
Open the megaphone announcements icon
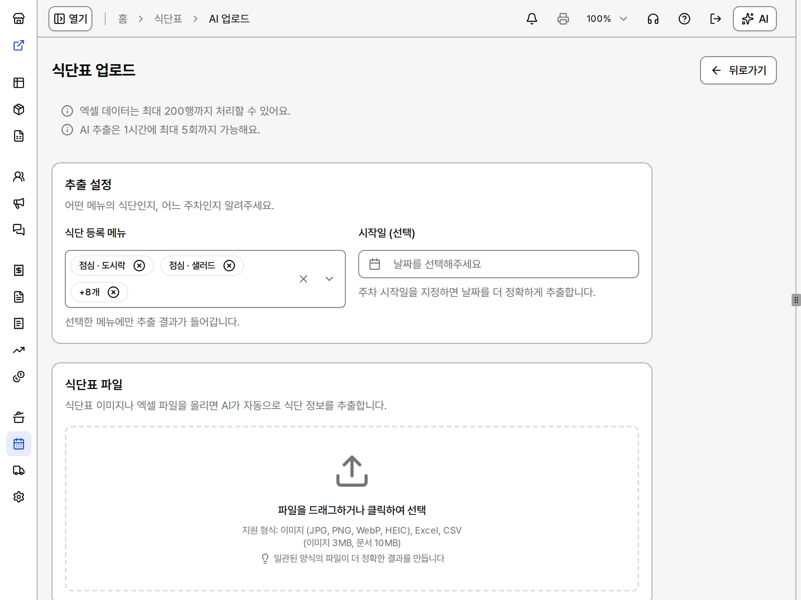point(19,203)
